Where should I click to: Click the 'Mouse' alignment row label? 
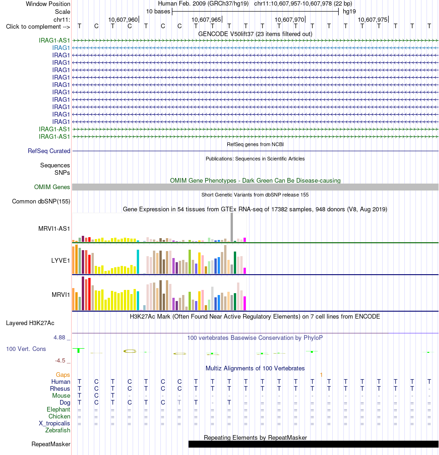[61, 396]
